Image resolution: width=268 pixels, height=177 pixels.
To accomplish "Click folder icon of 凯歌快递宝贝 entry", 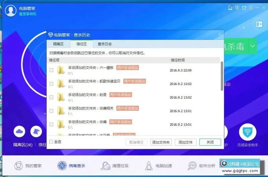I will (x=61, y=84).
